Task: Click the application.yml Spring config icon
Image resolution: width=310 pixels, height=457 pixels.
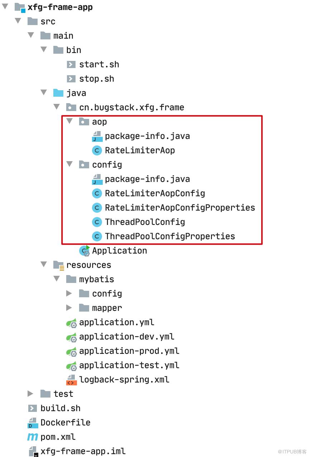Action: coord(72,323)
